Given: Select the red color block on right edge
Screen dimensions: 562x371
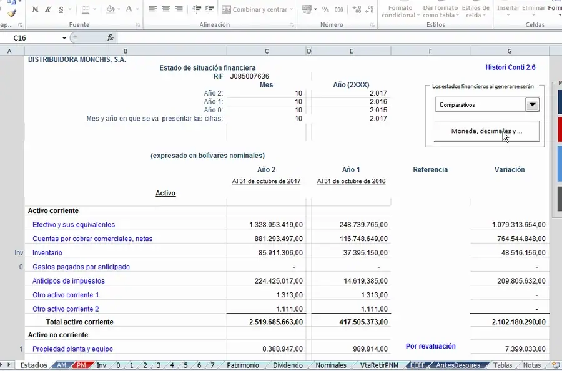Looking at the screenshot, I should point(560,129).
